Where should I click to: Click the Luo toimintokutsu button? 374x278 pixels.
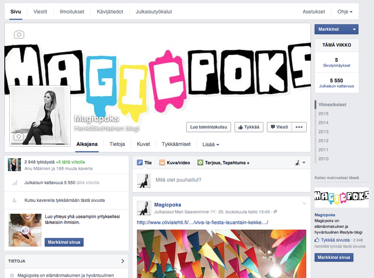click(208, 127)
